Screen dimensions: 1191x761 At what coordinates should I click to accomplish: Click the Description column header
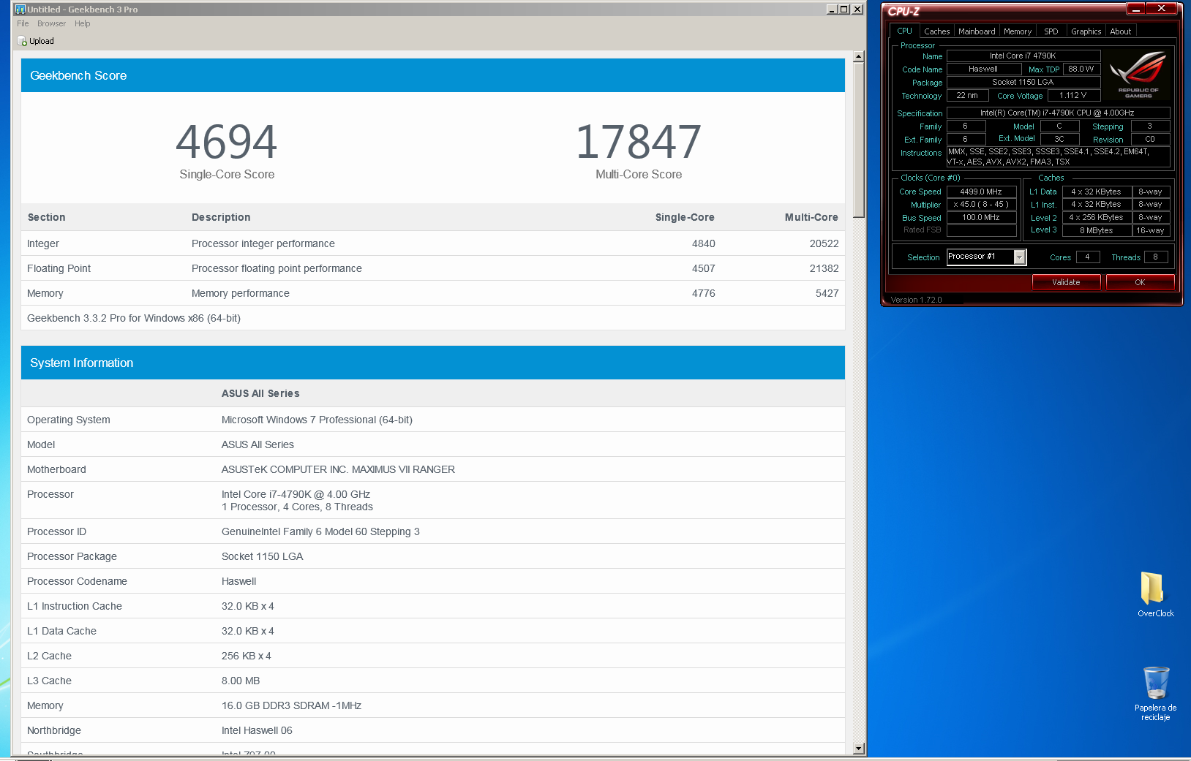(221, 217)
